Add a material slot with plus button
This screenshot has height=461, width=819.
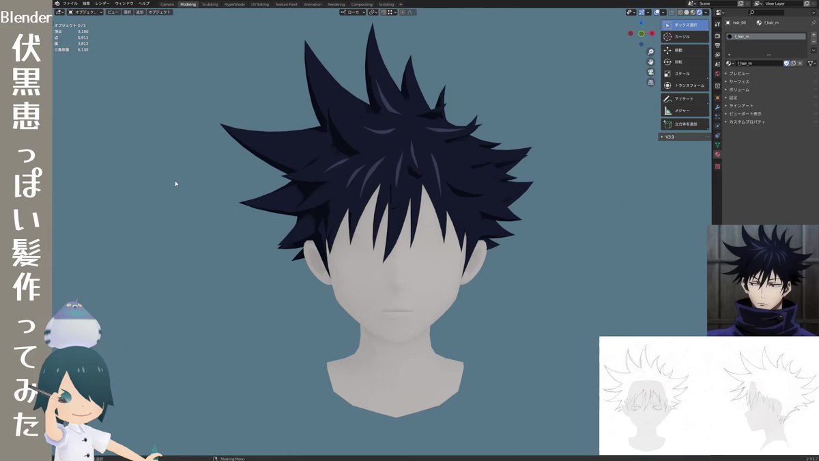point(814,35)
